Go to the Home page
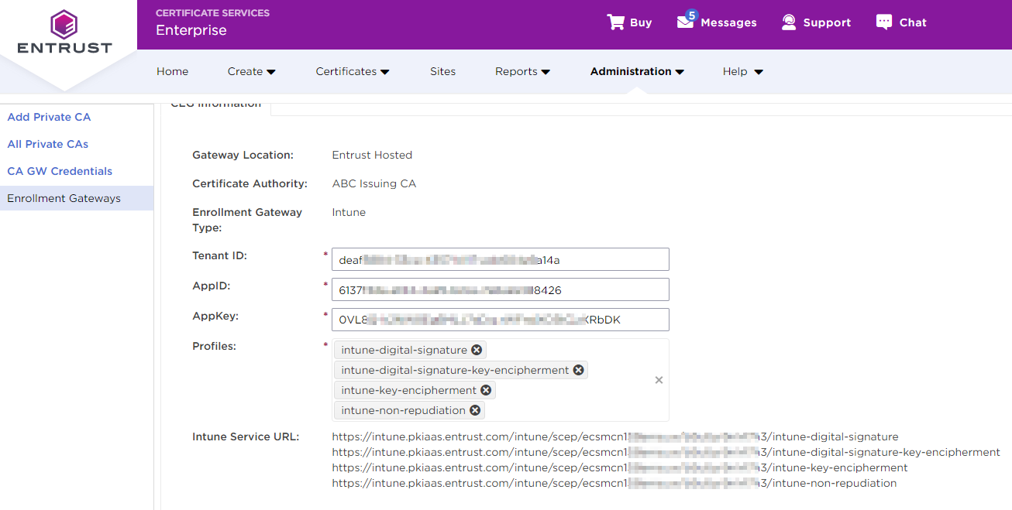 [x=172, y=71]
